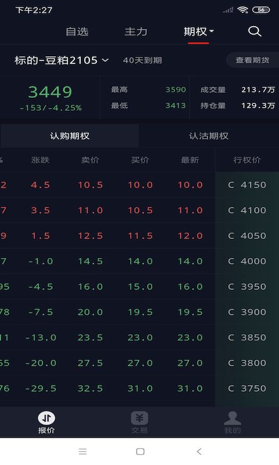Screen dimensions: 279x465
Task: Tap the clock showing 下午2:27
Action: pyautogui.click(x=34, y=10)
